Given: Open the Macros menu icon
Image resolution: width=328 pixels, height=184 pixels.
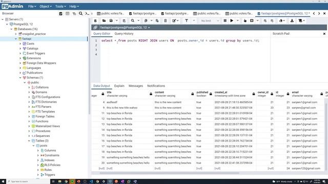Looking at the screenshot, I should (302, 20).
